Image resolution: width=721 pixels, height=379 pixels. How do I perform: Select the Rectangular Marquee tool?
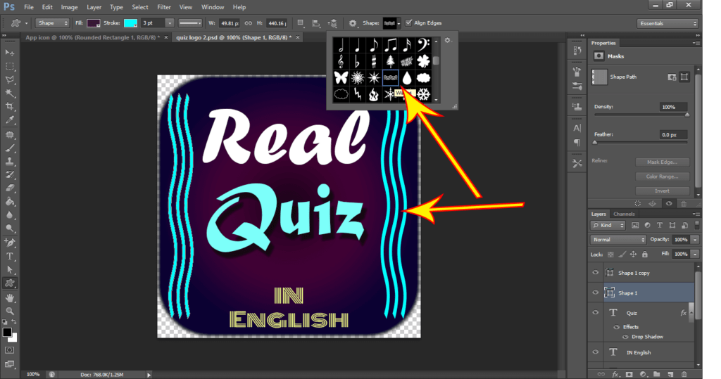point(10,66)
